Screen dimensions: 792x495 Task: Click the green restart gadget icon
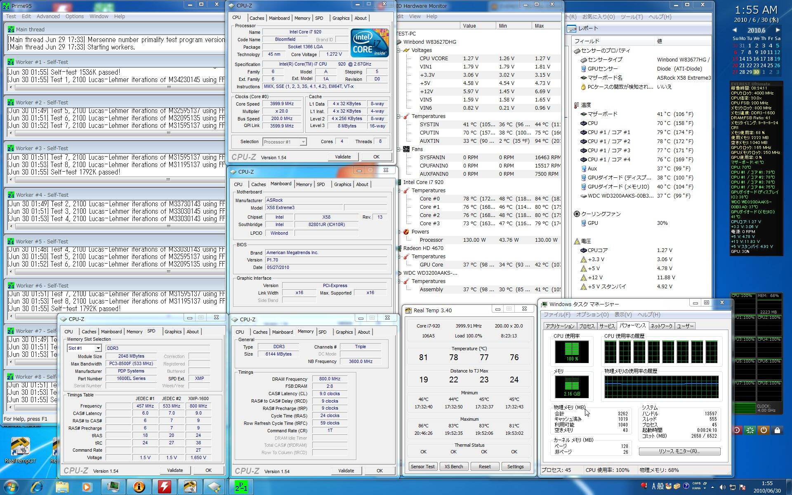tap(750, 430)
